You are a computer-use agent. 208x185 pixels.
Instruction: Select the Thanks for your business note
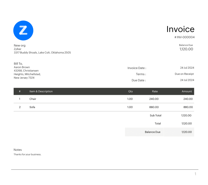[x=27, y=154]
